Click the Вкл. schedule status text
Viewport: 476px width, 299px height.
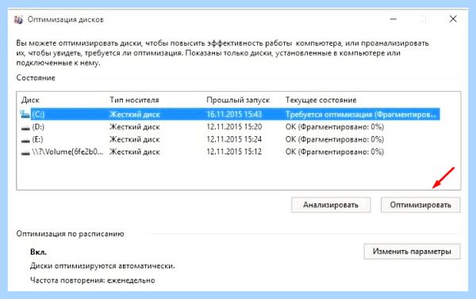(38, 252)
